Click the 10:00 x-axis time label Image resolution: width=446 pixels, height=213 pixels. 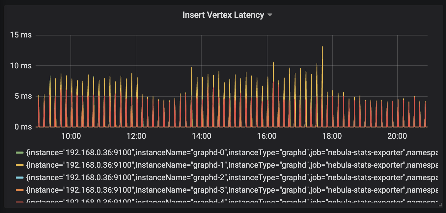pyautogui.click(x=71, y=136)
